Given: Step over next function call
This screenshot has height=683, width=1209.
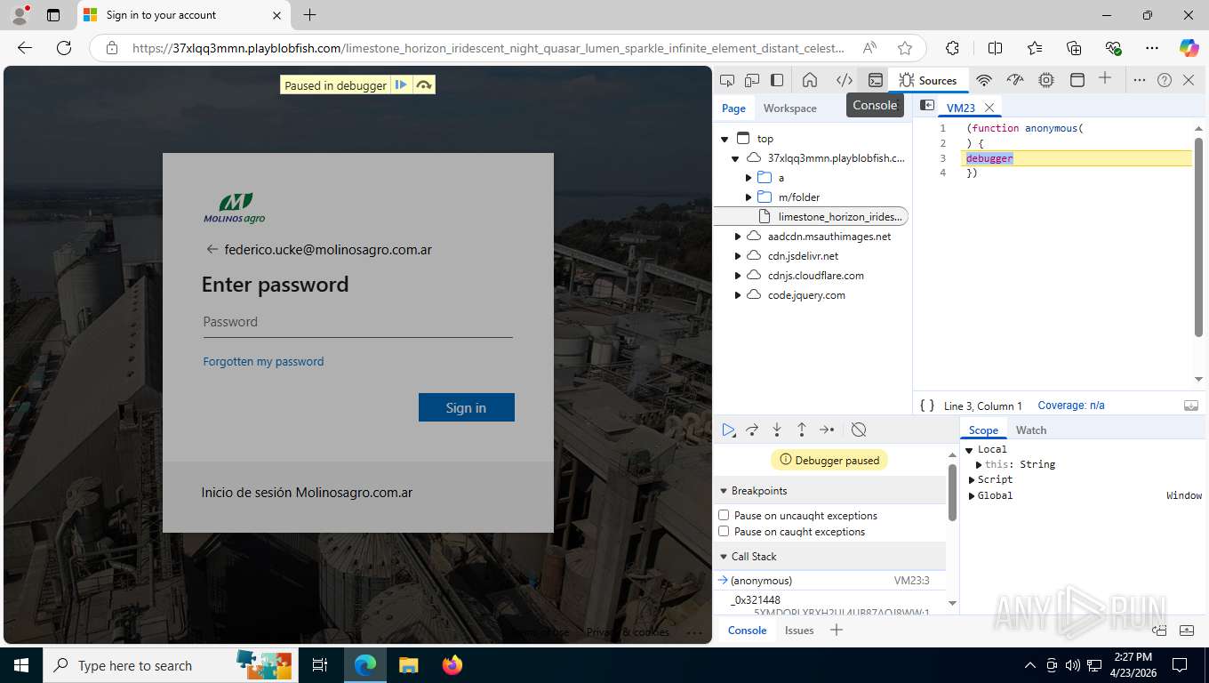Looking at the screenshot, I should click(x=752, y=430).
